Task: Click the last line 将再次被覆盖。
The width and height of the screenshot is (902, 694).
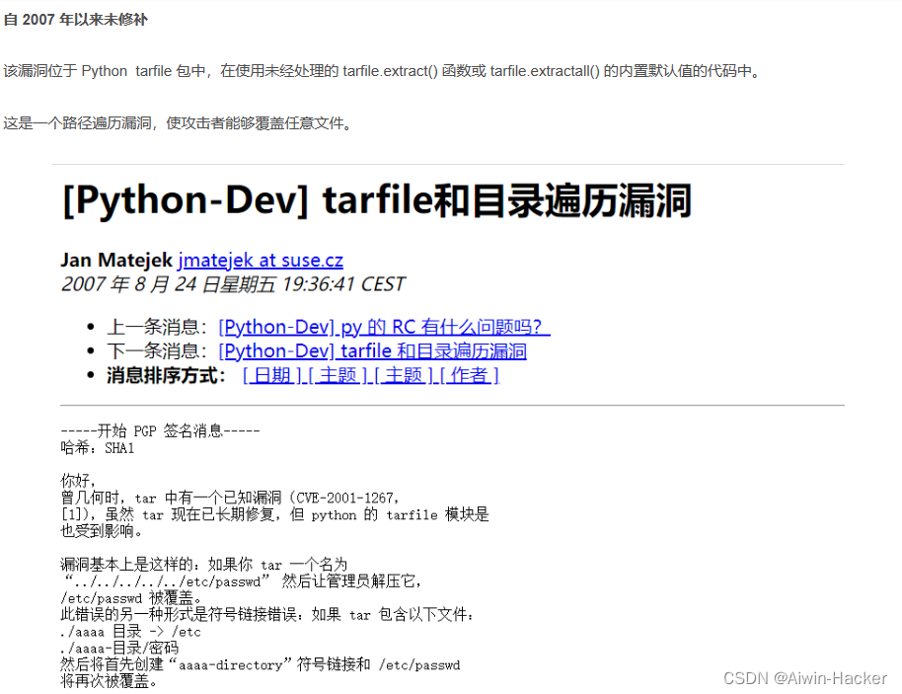Action: (x=109, y=681)
